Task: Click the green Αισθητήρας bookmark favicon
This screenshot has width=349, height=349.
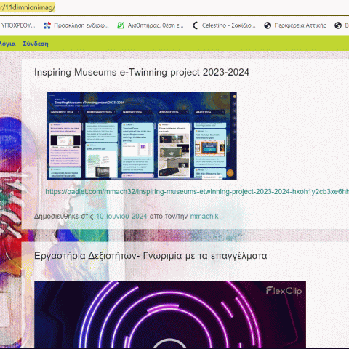Action: coord(121,25)
